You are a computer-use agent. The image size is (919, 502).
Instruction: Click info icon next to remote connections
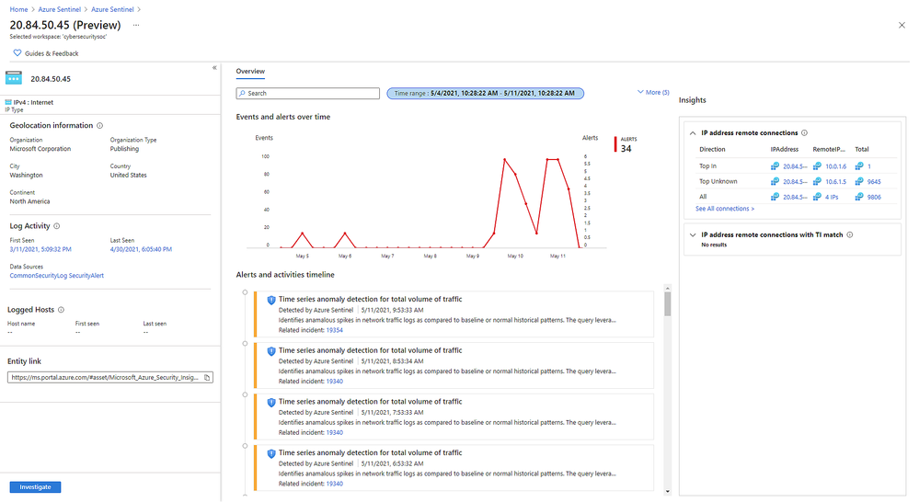pos(805,133)
